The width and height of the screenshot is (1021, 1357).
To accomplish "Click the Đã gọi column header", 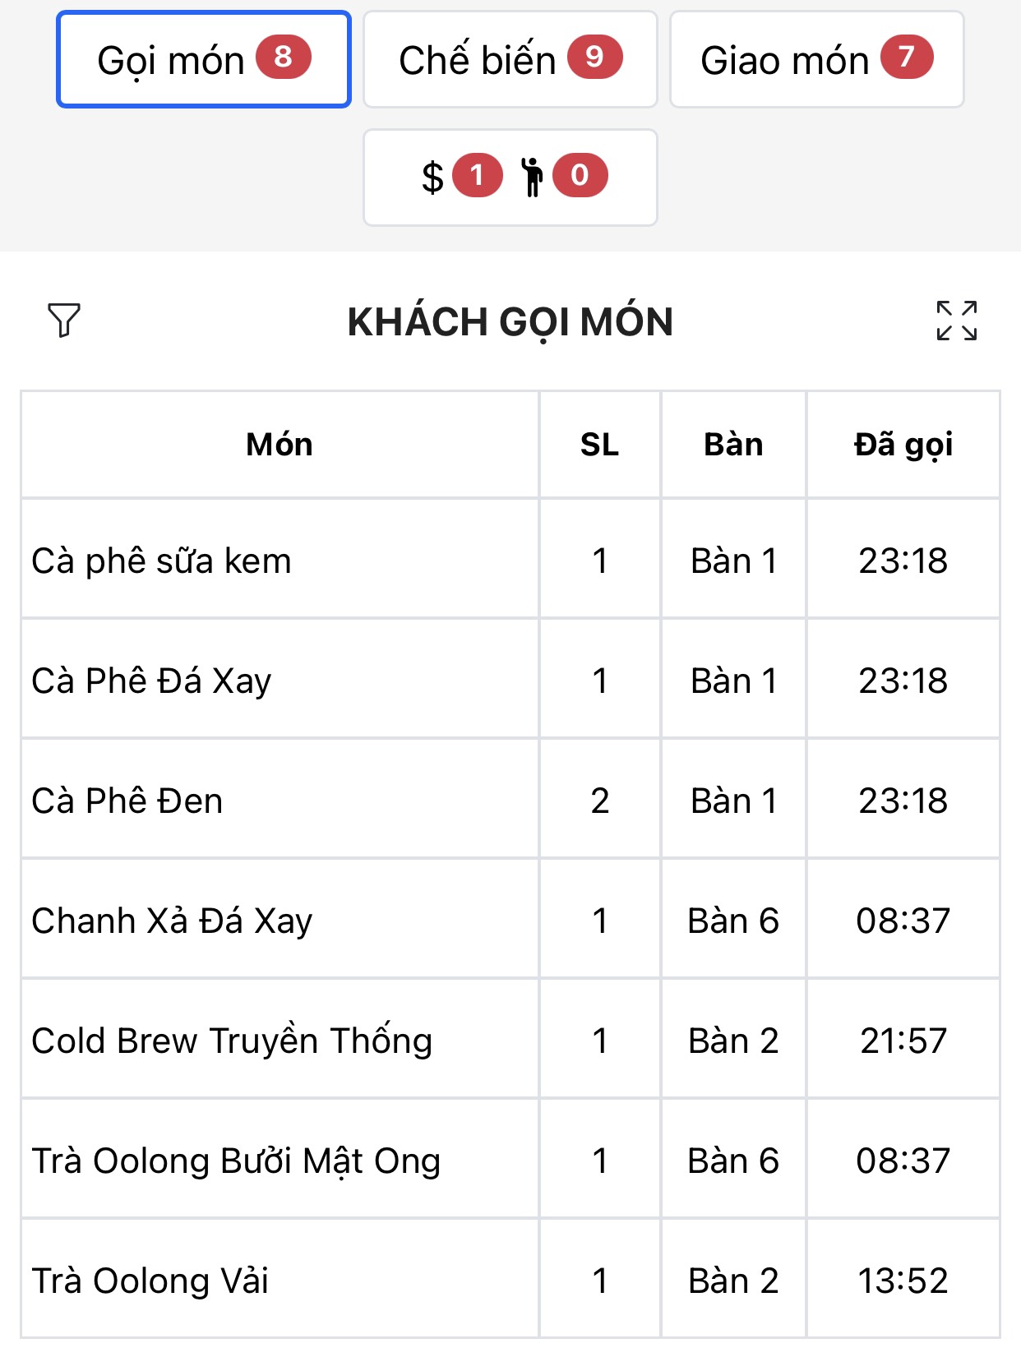I will point(903,445).
